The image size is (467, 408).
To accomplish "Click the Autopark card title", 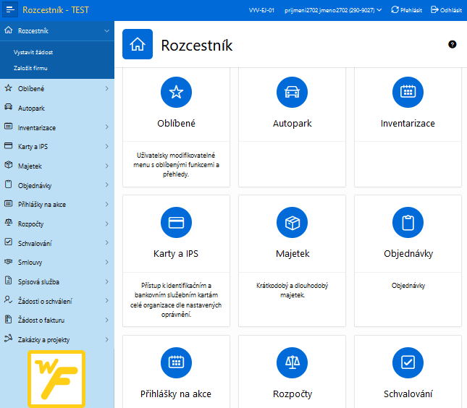I will (293, 123).
